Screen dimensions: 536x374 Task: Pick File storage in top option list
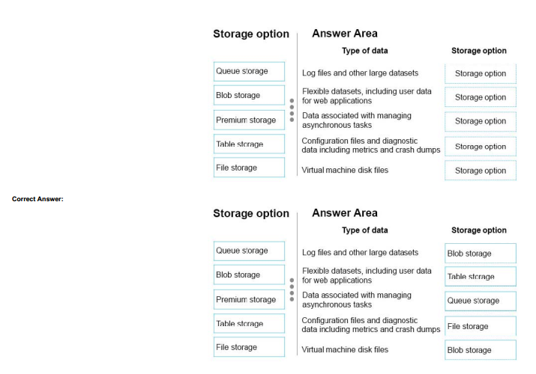(x=249, y=168)
